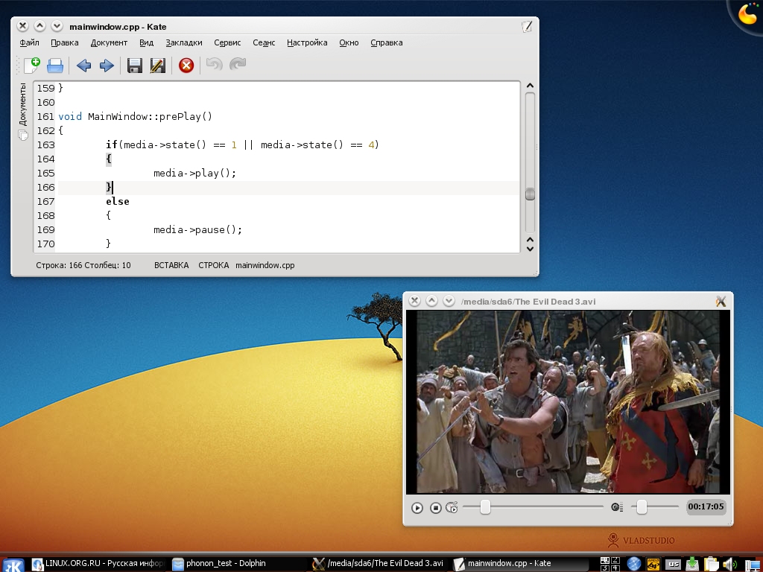Click Строка: 166 Столбец: 10 status entry
The height and width of the screenshot is (572, 763).
tap(83, 266)
